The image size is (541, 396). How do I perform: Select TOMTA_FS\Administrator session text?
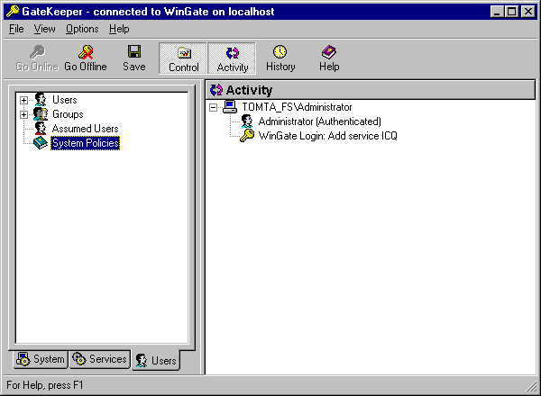297,107
